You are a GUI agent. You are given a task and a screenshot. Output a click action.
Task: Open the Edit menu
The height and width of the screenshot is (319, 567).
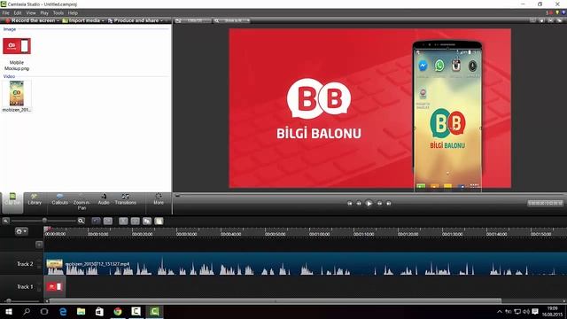tap(18, 12)
